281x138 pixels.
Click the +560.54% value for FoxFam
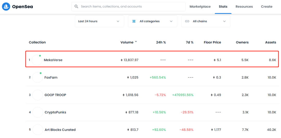coord(158,78)
